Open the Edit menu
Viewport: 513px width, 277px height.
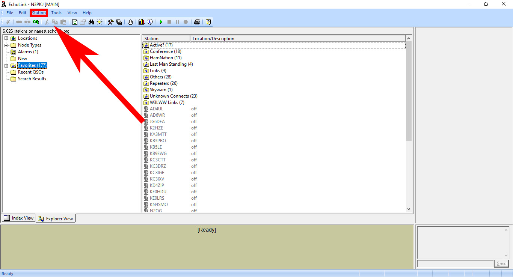[23, 13]
